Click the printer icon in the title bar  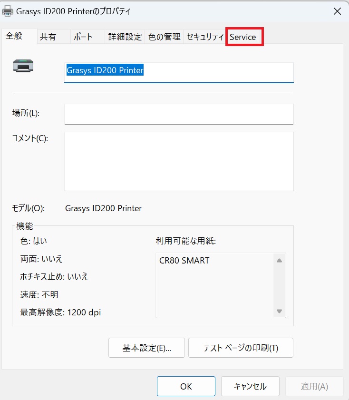click(x=8, y=11)
